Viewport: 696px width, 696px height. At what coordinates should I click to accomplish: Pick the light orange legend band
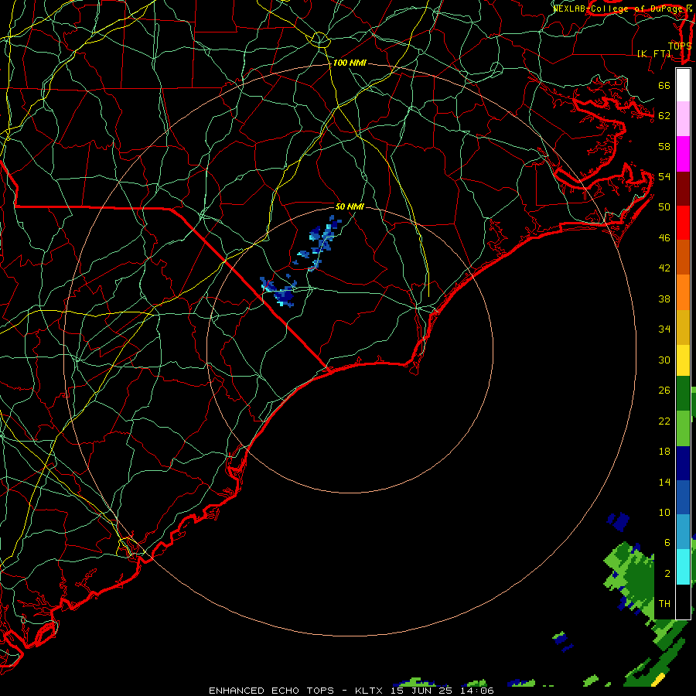[683, 292]
